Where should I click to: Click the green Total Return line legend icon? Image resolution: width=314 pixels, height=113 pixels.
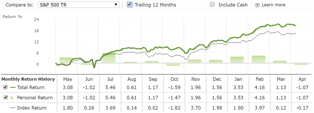[13, 87]
